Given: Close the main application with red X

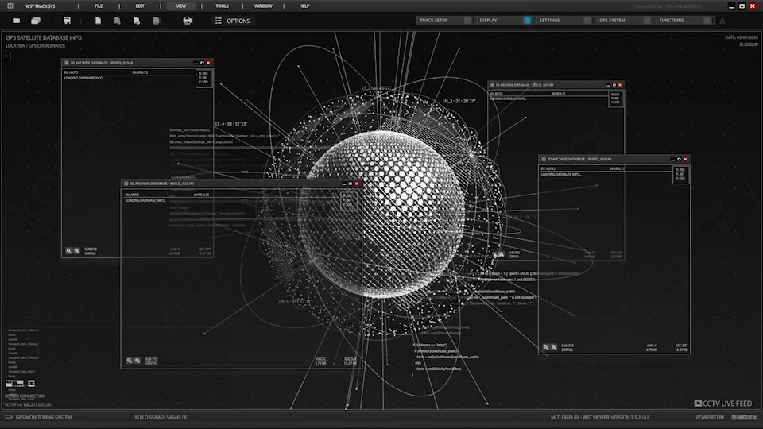Looking at the screenshot, I should pos(753,6).
